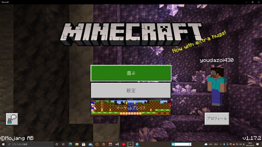Click the youdazoi430 gamertag label
The height and width of the screenshot is (147, 262).
[217, 60]
